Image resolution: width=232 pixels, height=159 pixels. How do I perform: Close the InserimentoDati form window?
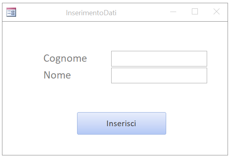(x=216, y=12)
